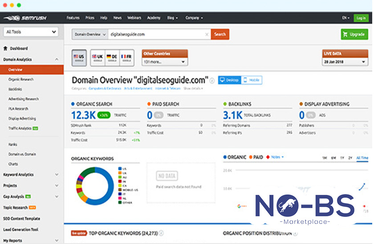Open News in the top navigation
374x244 pixels.
coord(118,18)
